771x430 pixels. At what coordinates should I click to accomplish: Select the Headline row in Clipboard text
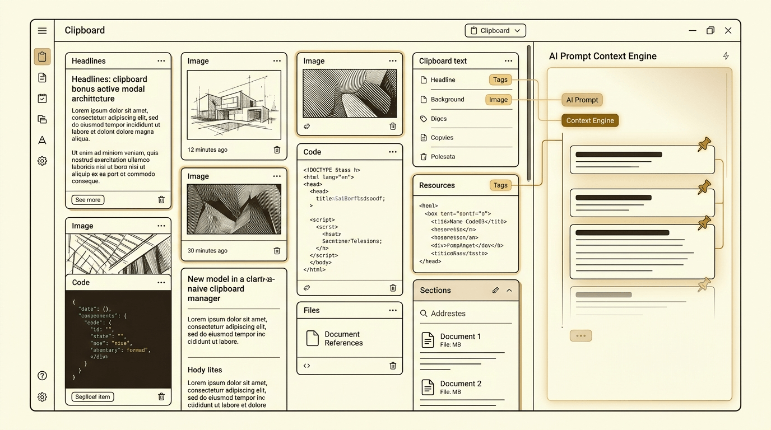[x=466, y=80]
